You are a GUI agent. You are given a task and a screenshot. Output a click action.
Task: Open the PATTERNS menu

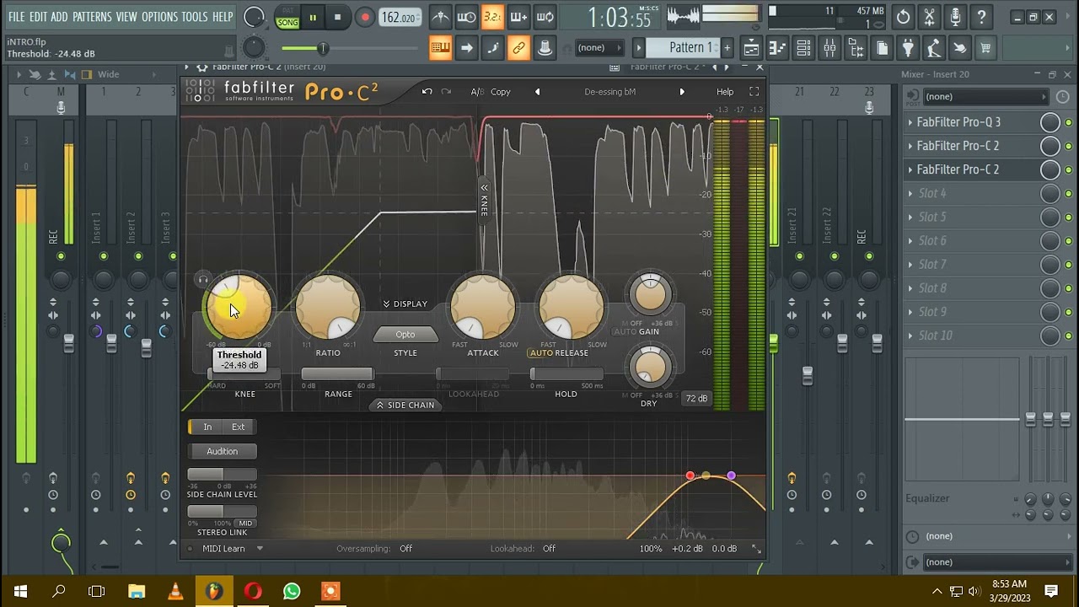[x=92, y=17]
